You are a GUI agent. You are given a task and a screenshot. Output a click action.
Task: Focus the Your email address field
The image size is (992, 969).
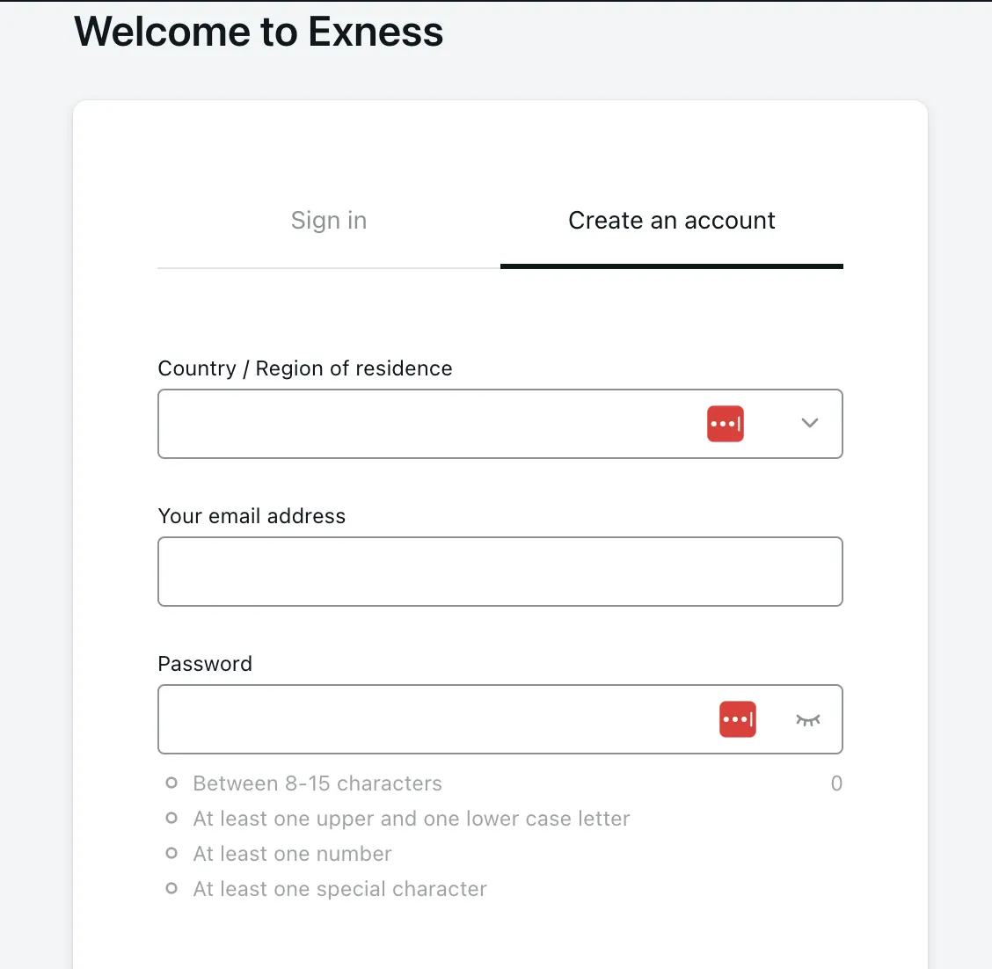pos(500,572)
